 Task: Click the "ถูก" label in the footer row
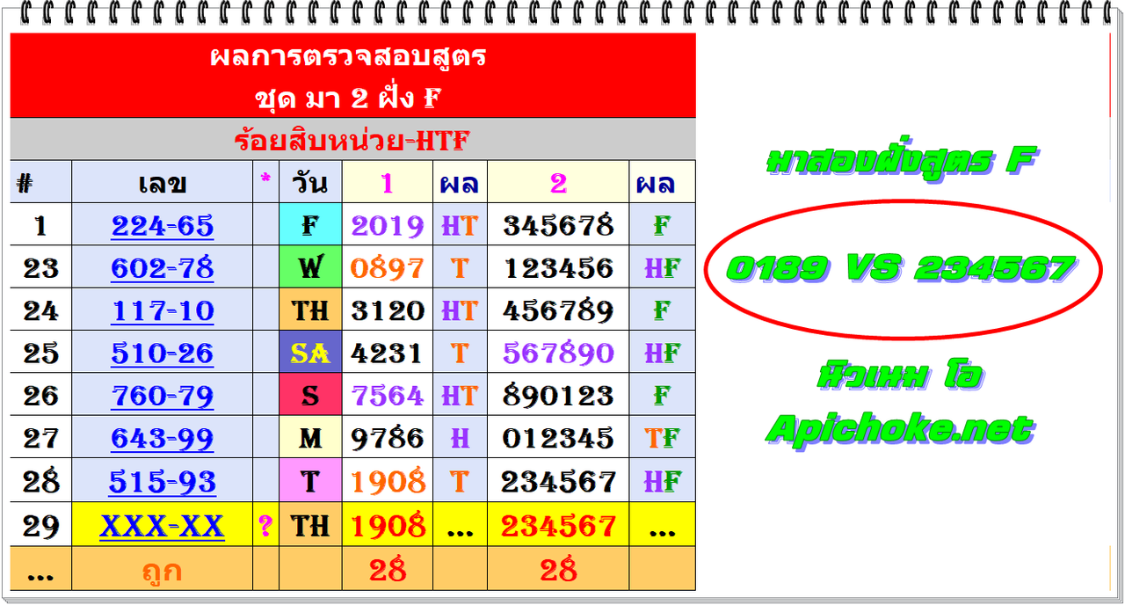coord(163,571)
